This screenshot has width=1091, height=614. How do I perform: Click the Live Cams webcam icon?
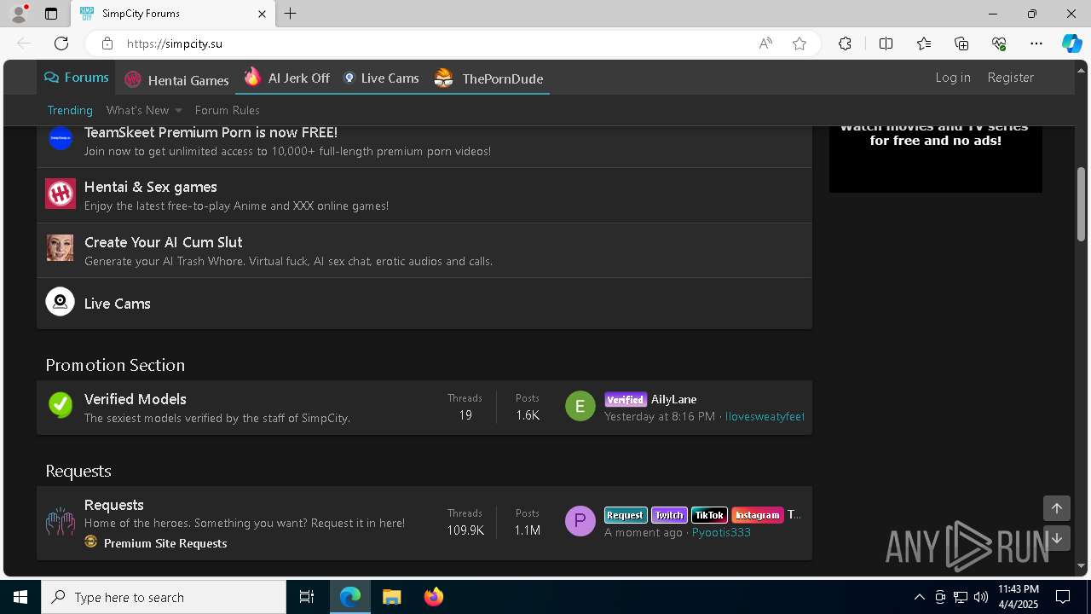(x=60, y=302)
